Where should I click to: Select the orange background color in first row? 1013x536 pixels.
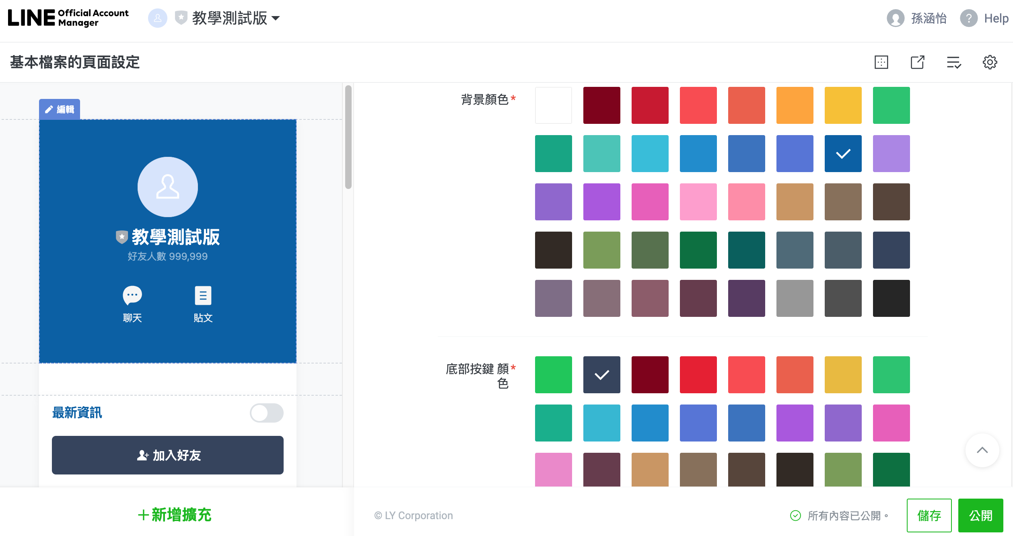[x=795, y=105]
